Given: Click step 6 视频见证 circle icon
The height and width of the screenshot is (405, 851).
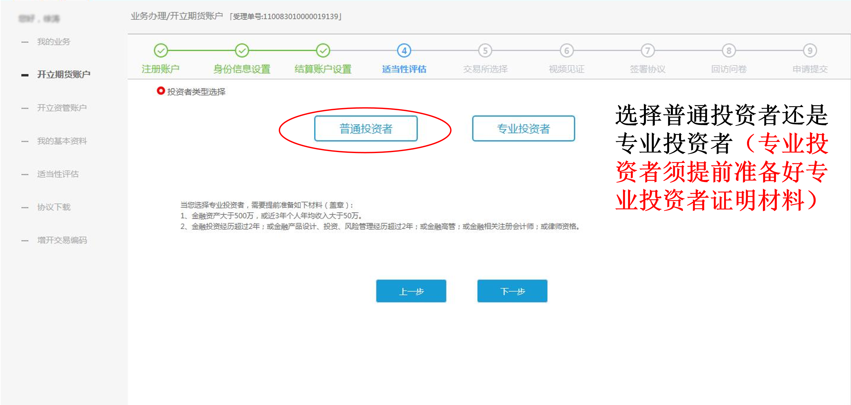Looking at the screenshot, I should coord(566,51).
